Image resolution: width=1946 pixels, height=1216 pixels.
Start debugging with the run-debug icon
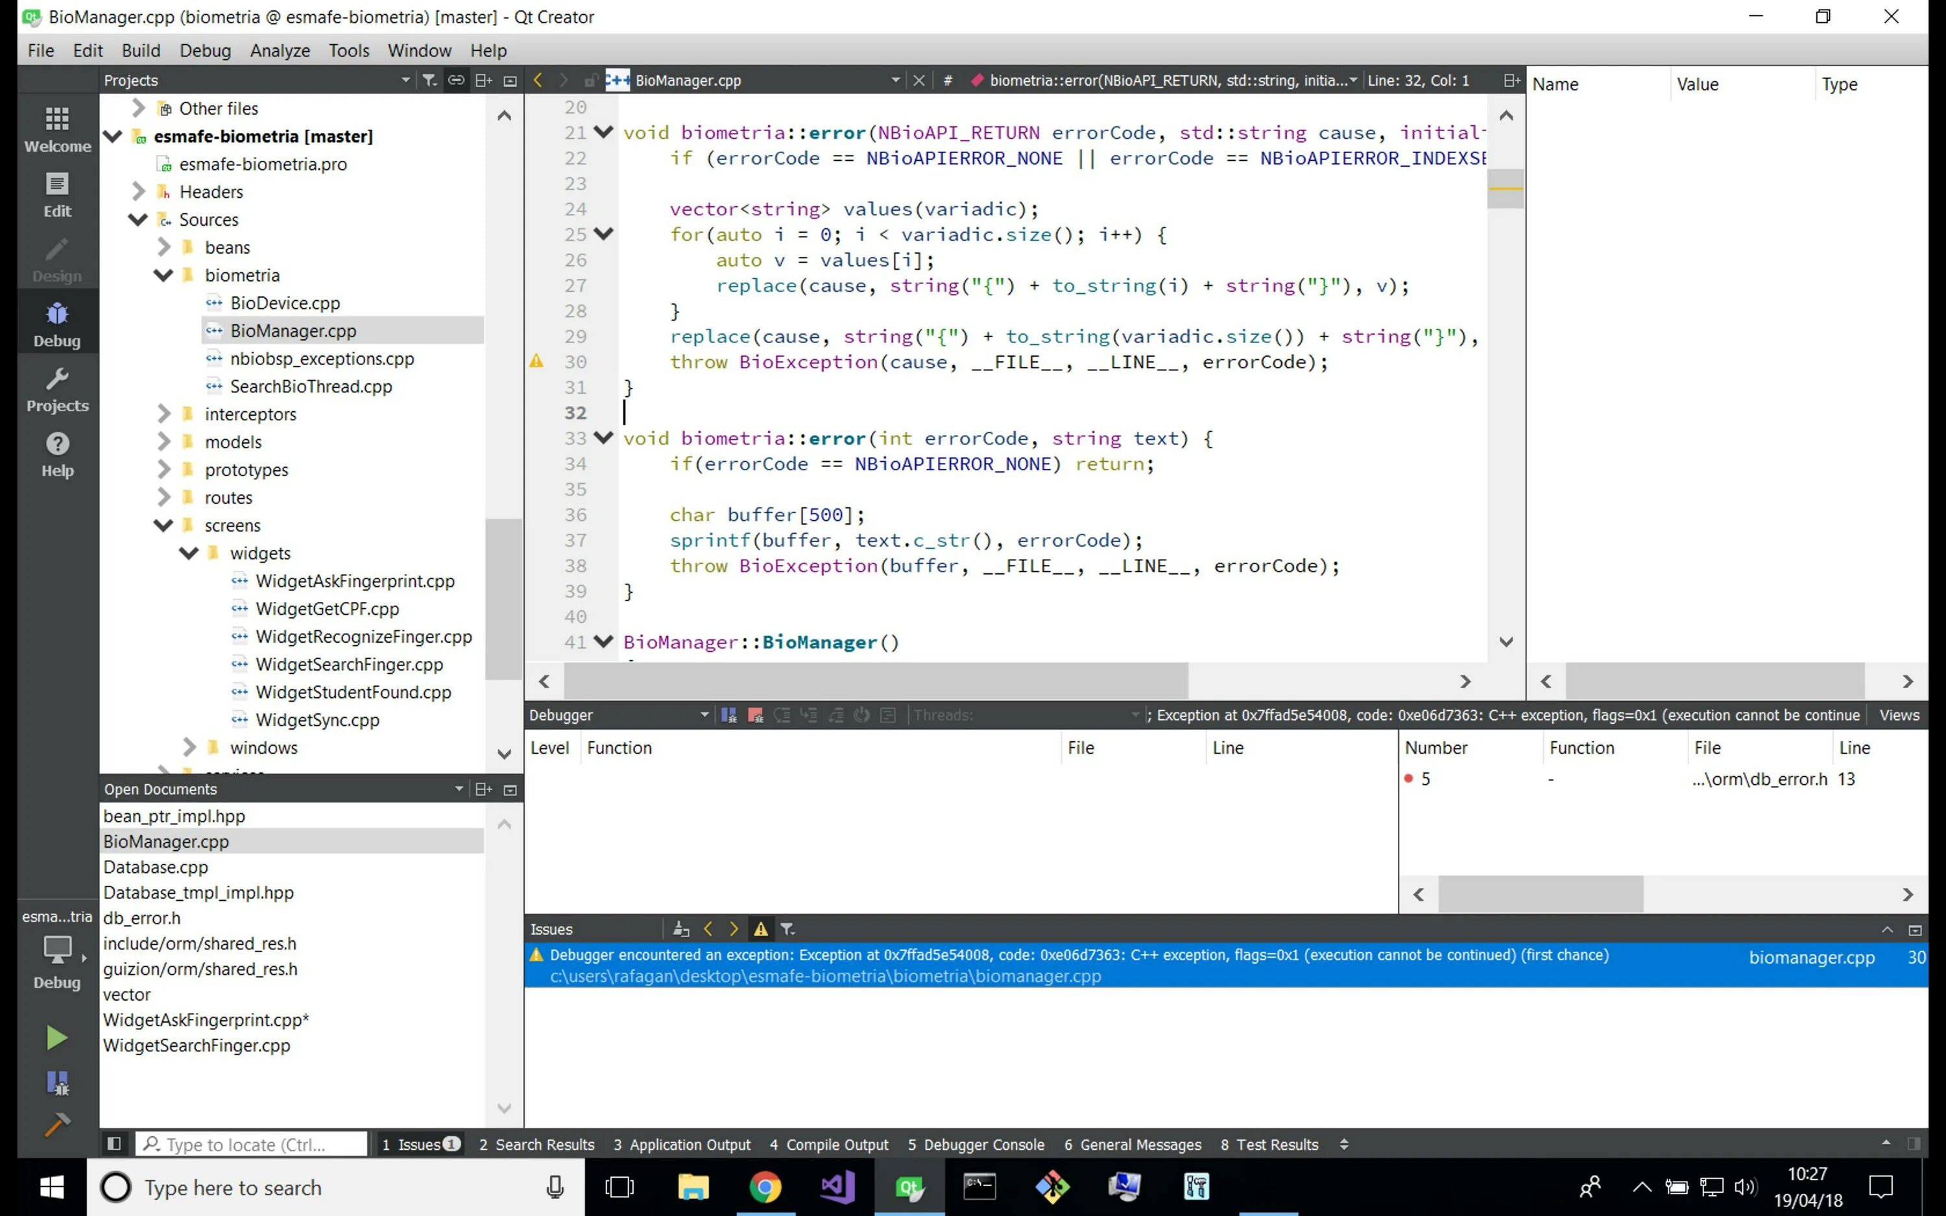click(x=56, y=1082)
